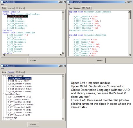Click highlighted G_SLIT_Keyword = 0 code line
The height and width of the screenshot is (128, 133).
(x=17, y=17)
